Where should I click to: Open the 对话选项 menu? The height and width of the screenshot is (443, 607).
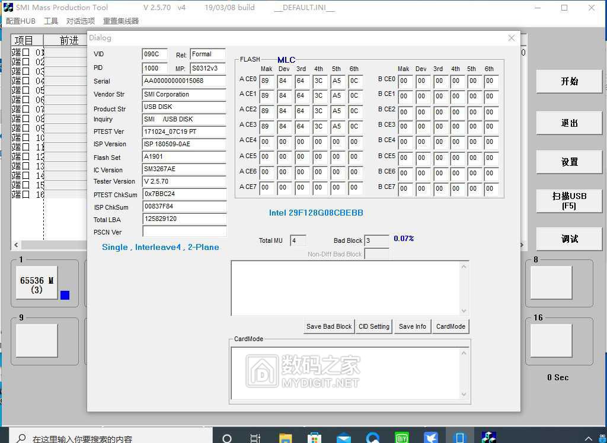click(x=81, y=21)
